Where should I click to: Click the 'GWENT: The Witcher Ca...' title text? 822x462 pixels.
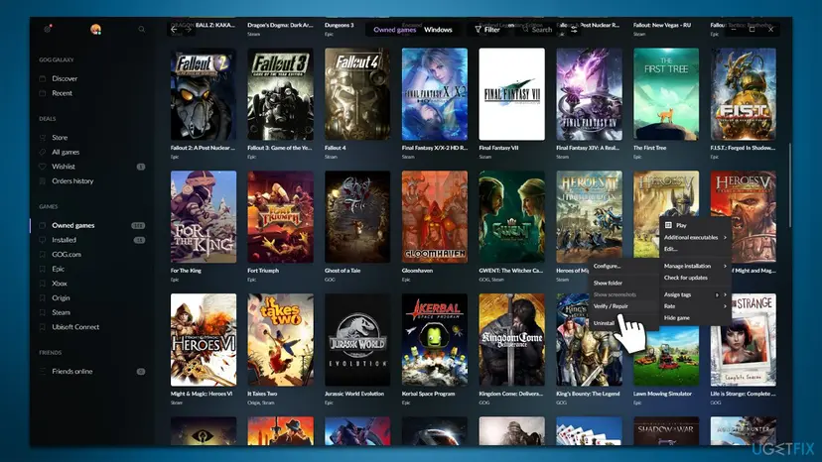(510, 271)
